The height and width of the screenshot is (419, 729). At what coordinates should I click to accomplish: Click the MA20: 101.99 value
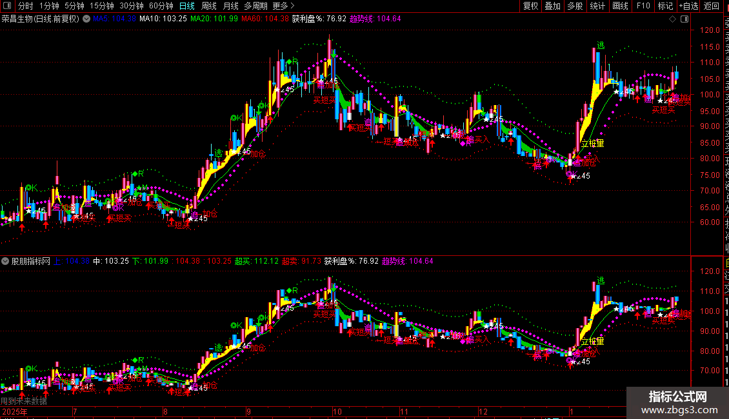point(214,19)
